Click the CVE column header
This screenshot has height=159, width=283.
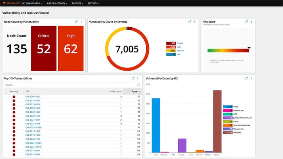27,92
